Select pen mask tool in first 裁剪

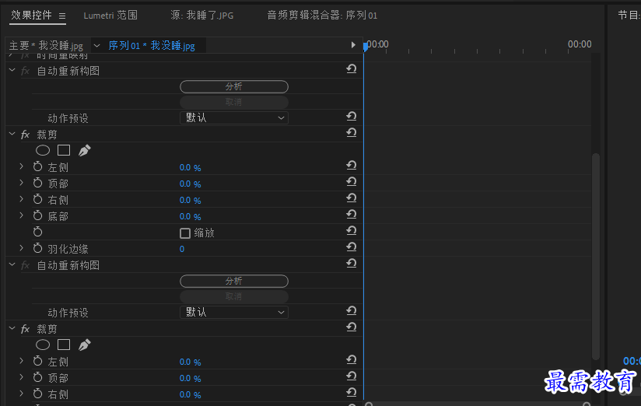(84, 150)
